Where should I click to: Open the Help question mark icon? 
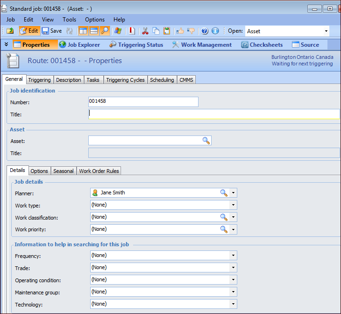pos(205,31)
